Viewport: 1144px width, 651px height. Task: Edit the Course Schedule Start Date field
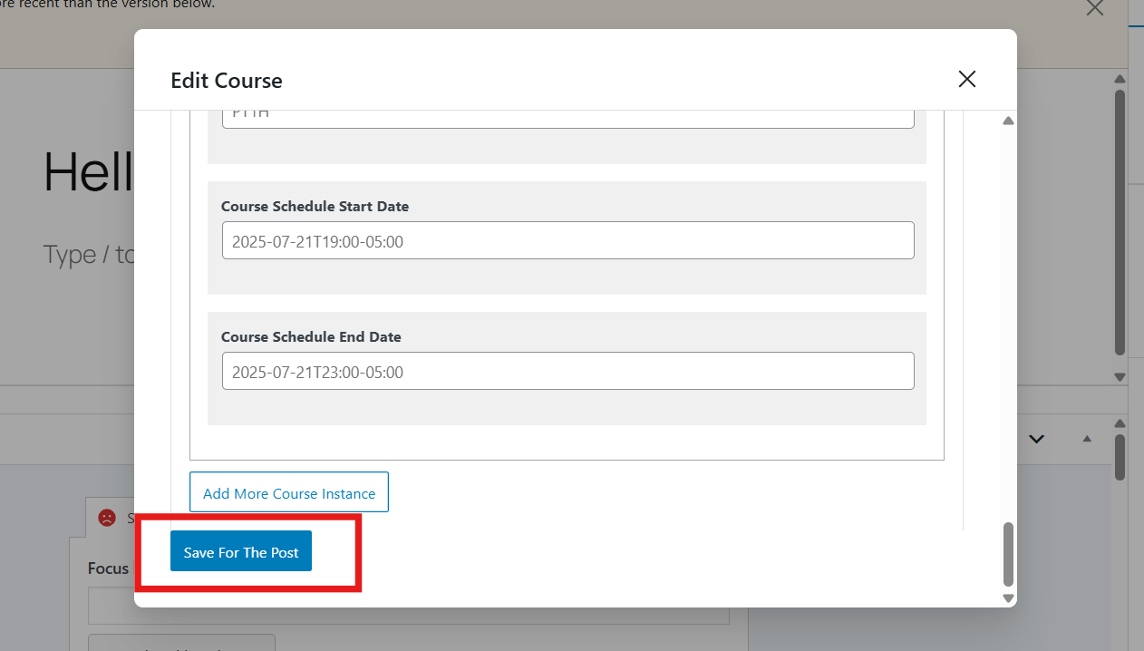(567, 240)
